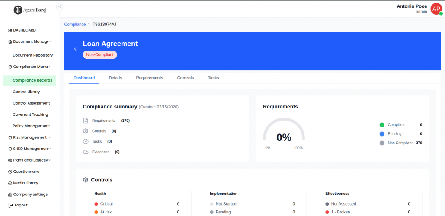Expand the Risk Management chevron
The height and width of the screenshot is (216, 445).
(x=50, y=137)
